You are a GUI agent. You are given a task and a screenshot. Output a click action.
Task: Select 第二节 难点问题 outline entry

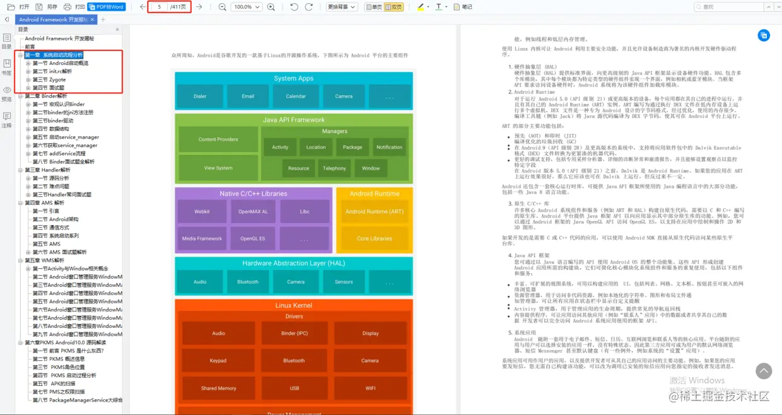[x=50, y=186]
